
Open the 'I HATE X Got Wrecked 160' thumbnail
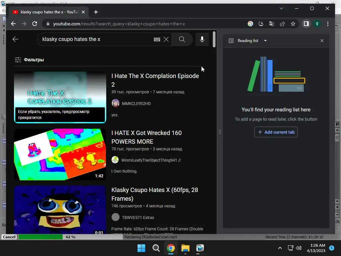[x=60, y=154]
